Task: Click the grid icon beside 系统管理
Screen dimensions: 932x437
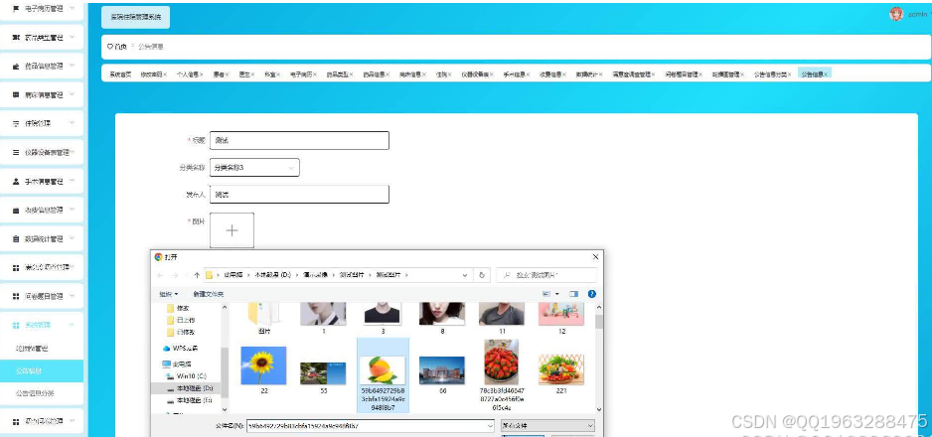Action: (16, 326)
